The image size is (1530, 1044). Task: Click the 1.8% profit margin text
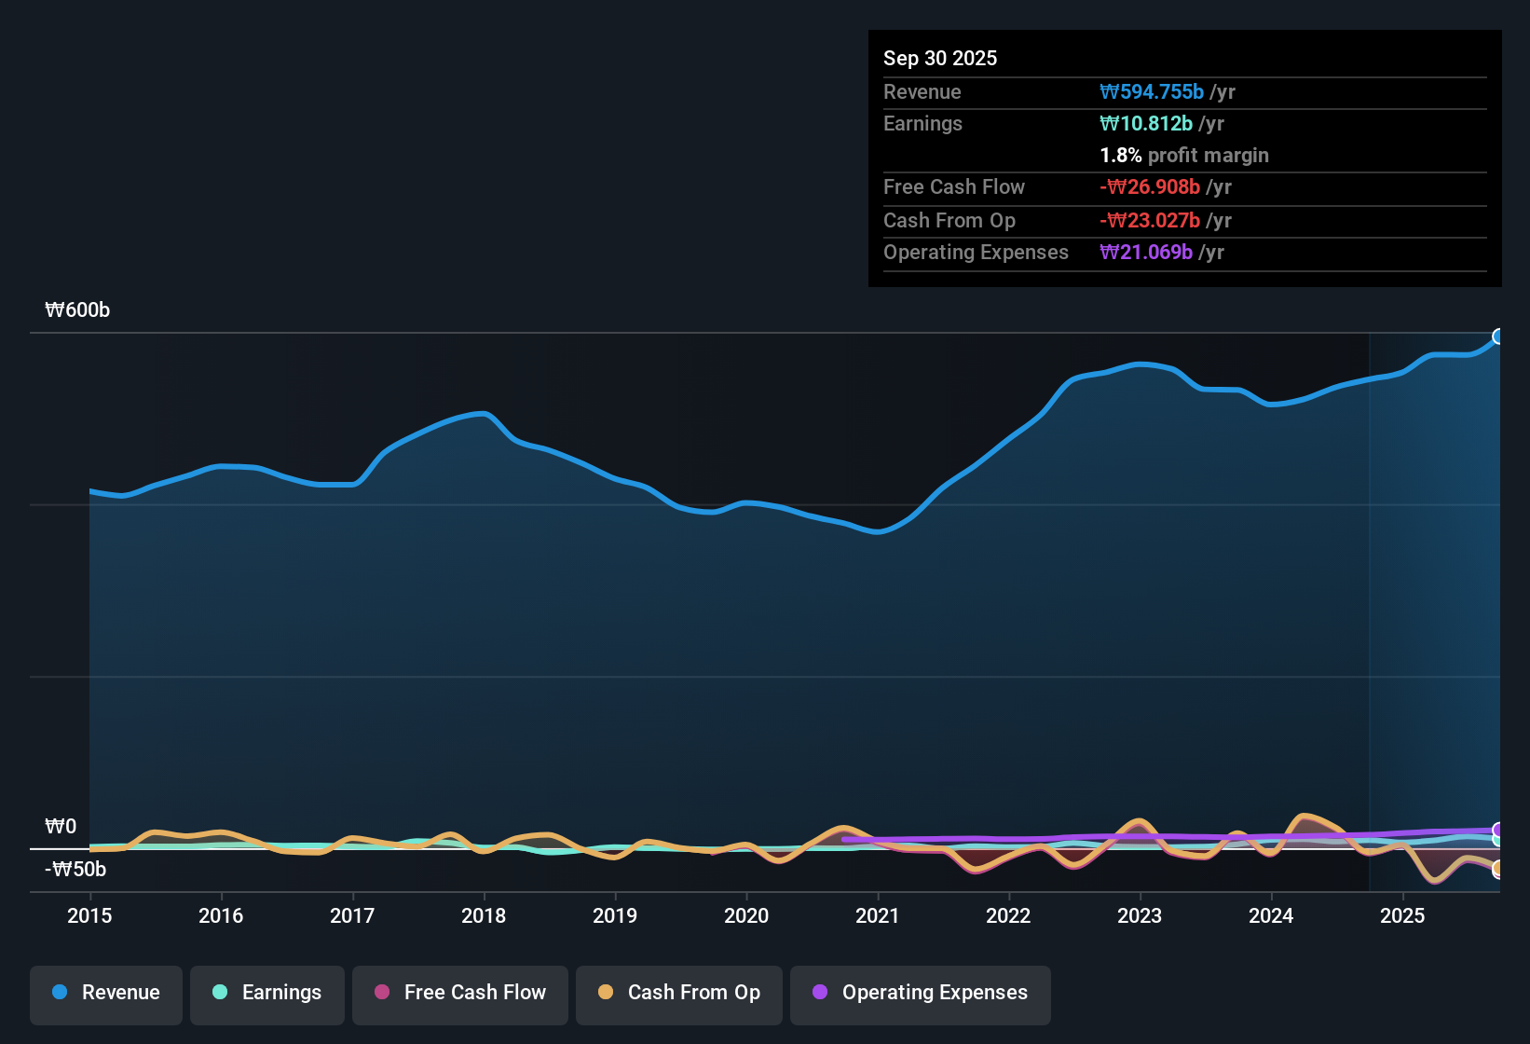pyautogui.click(x=1184, y=156)
